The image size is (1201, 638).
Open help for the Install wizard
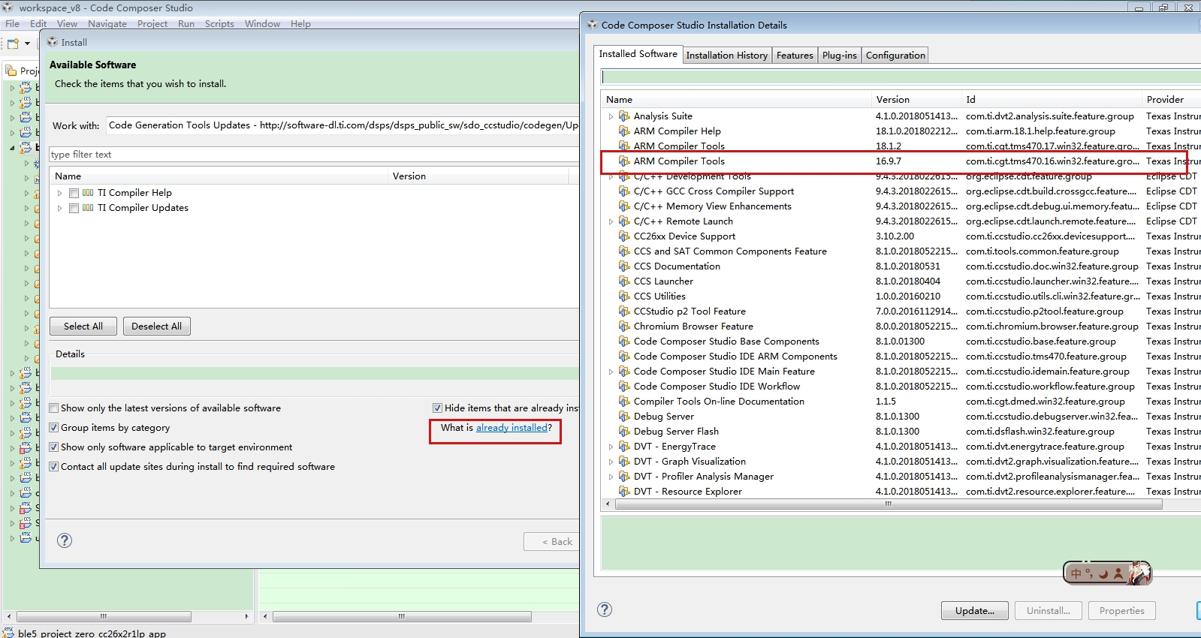pyautogui.click(x=65, y=540)
